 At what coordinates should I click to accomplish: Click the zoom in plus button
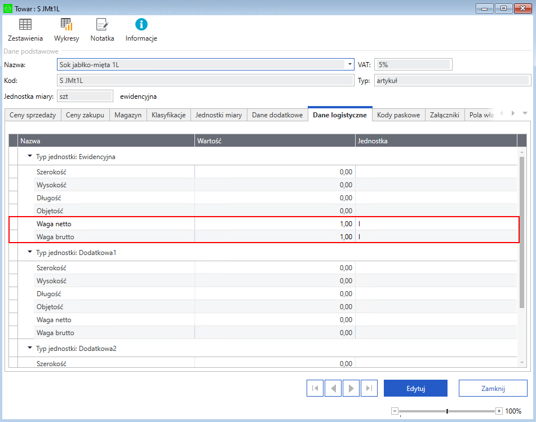(x=499, y=411)
